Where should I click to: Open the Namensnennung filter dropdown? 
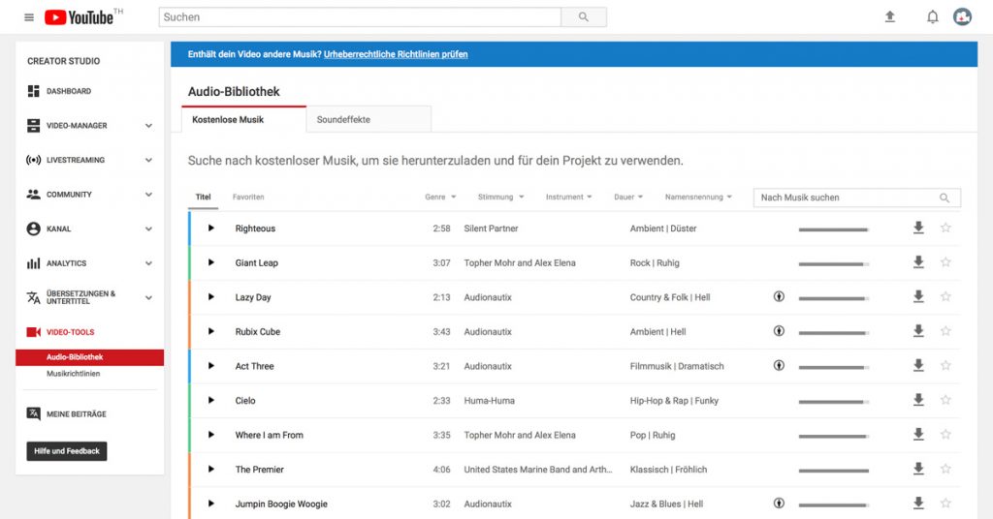(698, 198)
